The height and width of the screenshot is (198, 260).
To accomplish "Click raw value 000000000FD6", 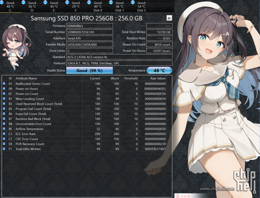I will tap(155, 94).
